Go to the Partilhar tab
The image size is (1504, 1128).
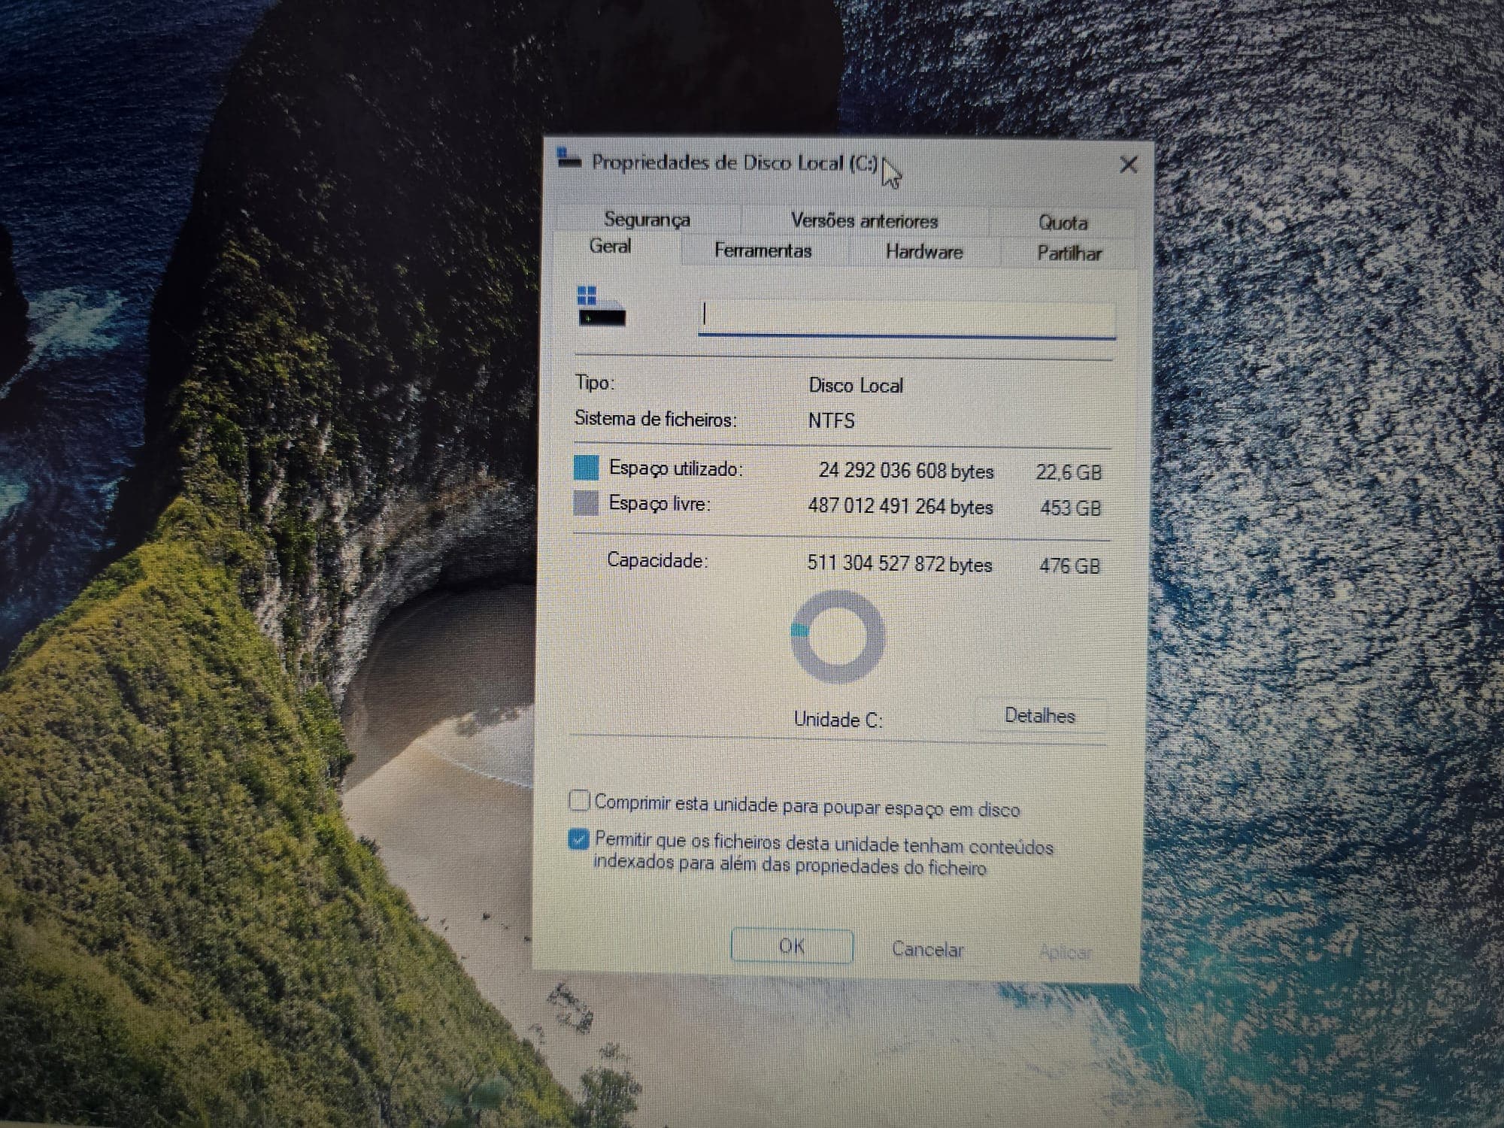pos(1069,253)
